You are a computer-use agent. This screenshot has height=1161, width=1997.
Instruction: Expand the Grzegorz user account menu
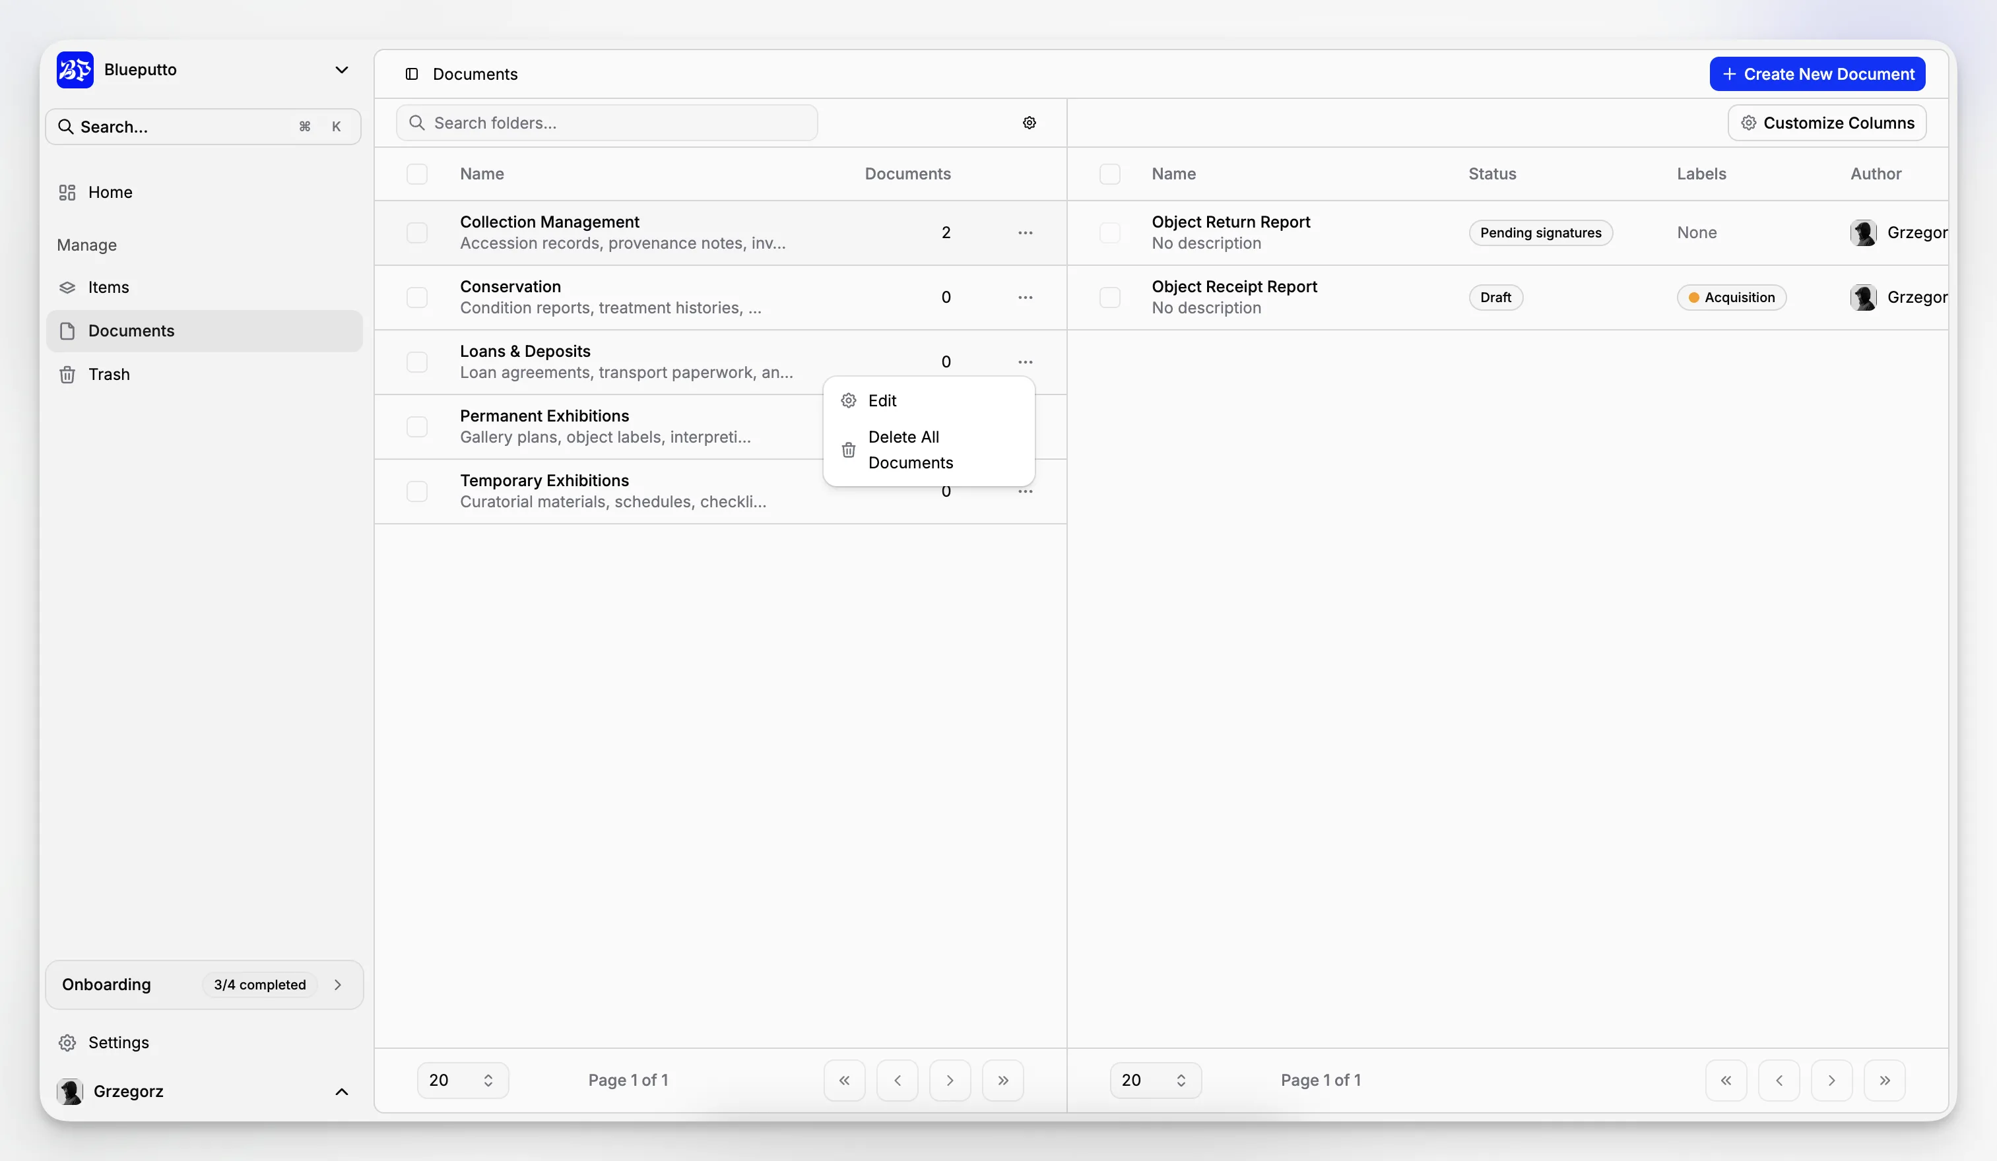tap(342, 1091)
